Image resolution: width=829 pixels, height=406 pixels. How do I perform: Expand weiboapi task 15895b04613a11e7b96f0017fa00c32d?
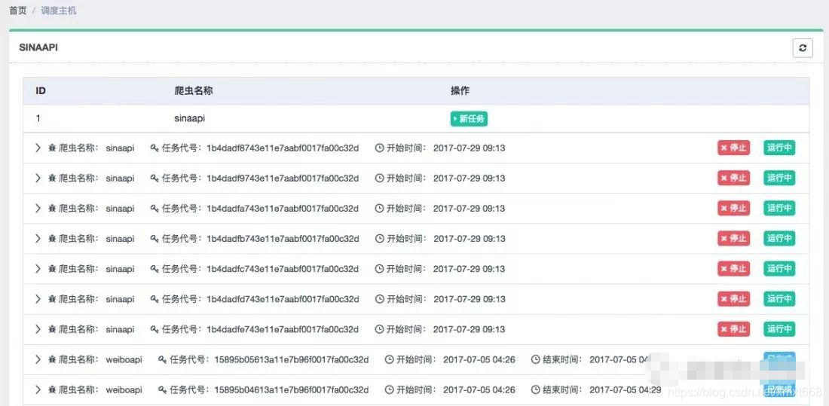tap(38, 389)
